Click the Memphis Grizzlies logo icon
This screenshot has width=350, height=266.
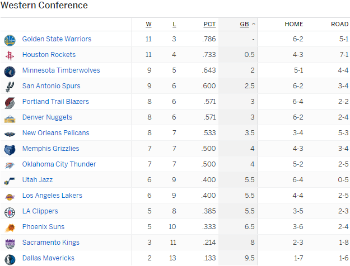10,149
